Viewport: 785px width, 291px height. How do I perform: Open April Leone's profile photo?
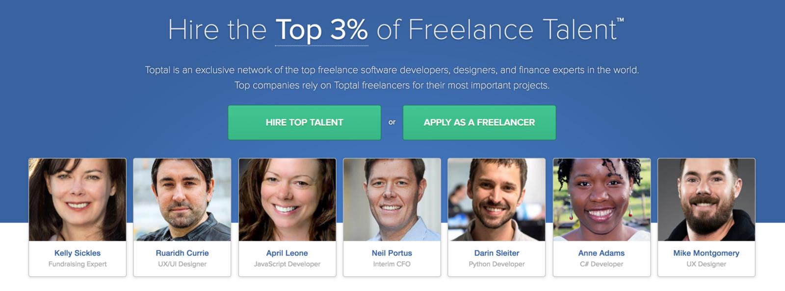(x=287, y=200)
